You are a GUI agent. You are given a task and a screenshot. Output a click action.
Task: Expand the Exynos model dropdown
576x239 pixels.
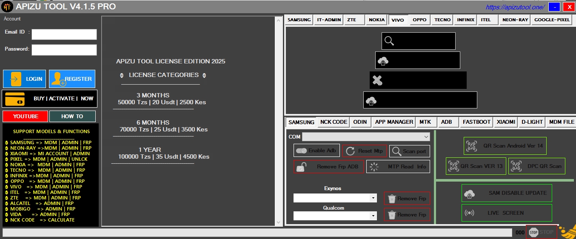[x=373, y=198]
